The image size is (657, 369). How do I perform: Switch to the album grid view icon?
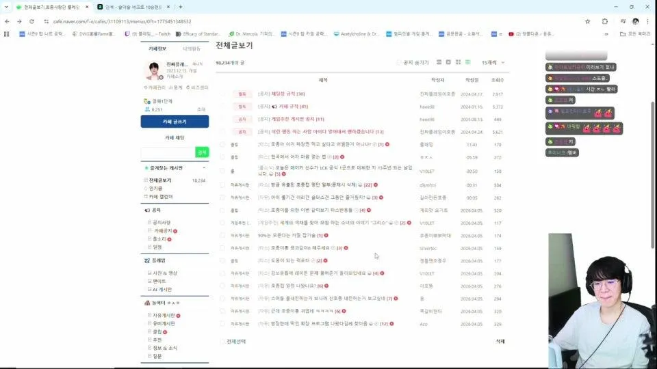coord(458,62)
